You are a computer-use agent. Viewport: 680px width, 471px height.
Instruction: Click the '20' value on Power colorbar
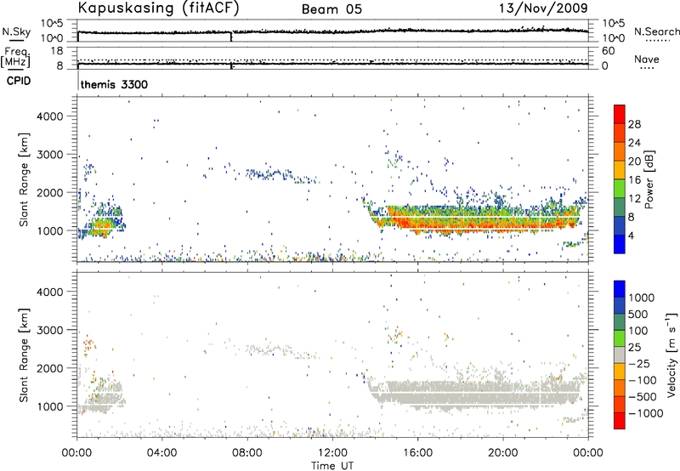pyautogui.click(x=634, y=162)
